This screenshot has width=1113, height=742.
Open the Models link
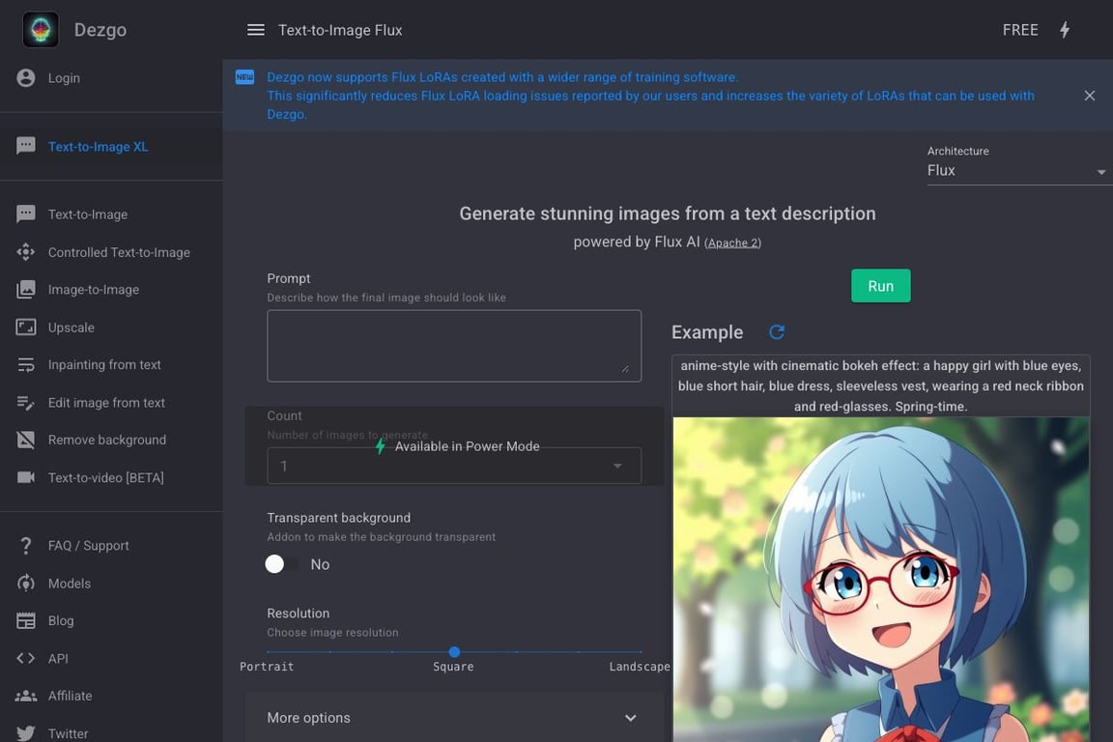[111, 583]
